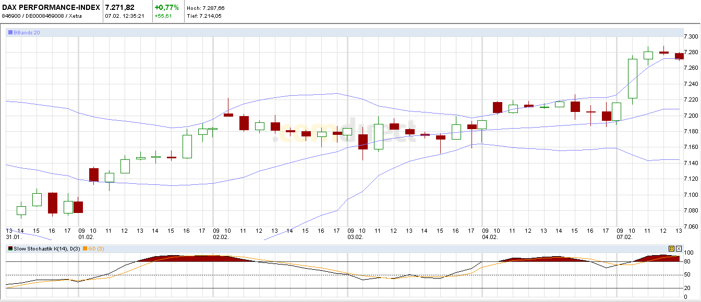Viewport: 701px width, 302px height.
Task: Click the orange GD (3) label
Action: (x=96, y=248)
